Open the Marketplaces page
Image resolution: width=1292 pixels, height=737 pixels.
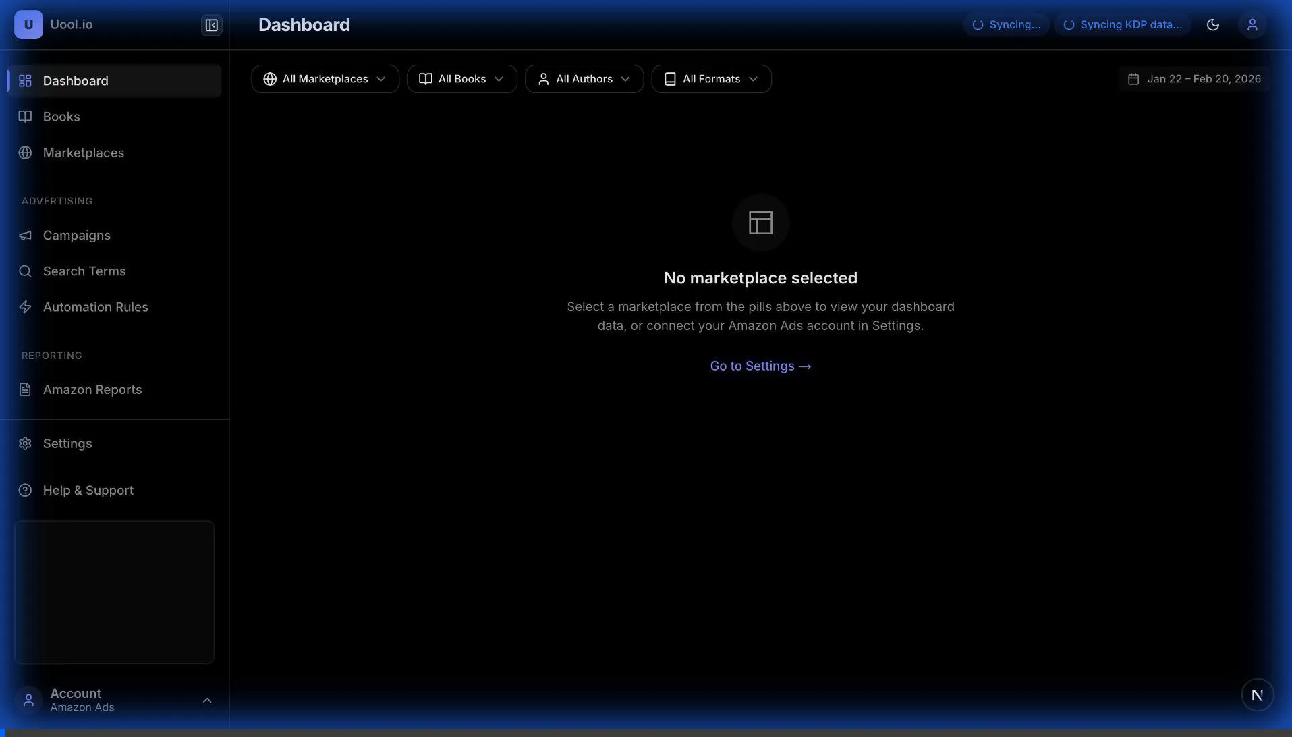pyautogui.click(x=83, y=153)
